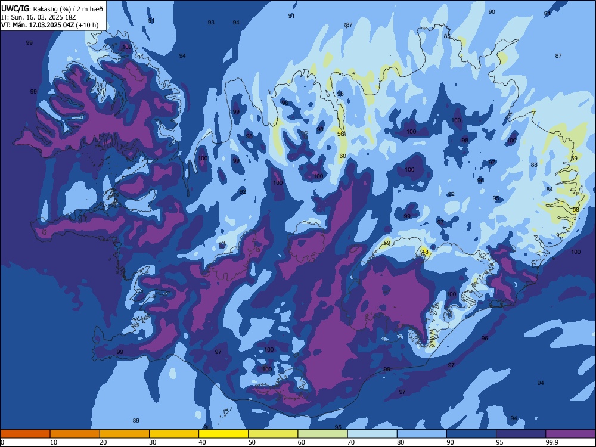Click the legend tick label '0'
The height and width of the screenshot is (447, 596).
[2, 442]
